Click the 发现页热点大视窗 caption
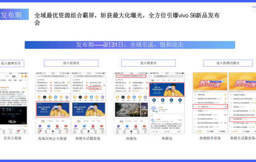256x162 pixels. pos(53,139)
